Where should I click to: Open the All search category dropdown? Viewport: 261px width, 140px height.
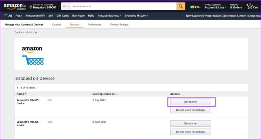coord(66,6)
